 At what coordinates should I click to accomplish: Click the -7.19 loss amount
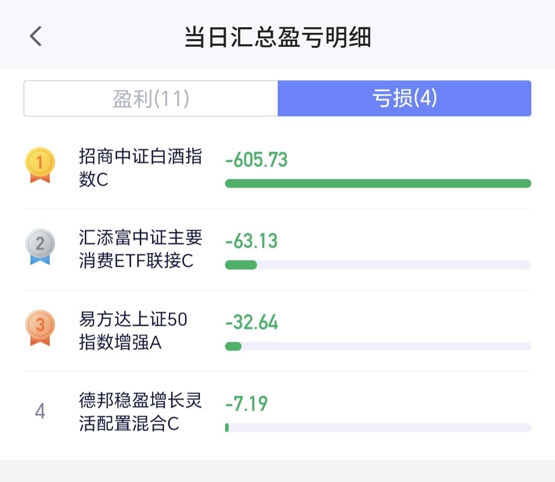click(x=247, y=403)
